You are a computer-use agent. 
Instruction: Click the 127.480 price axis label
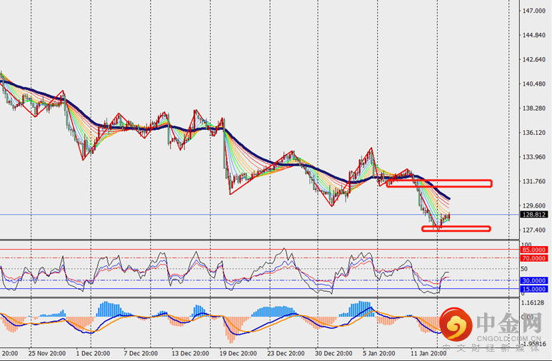(534, 230)
